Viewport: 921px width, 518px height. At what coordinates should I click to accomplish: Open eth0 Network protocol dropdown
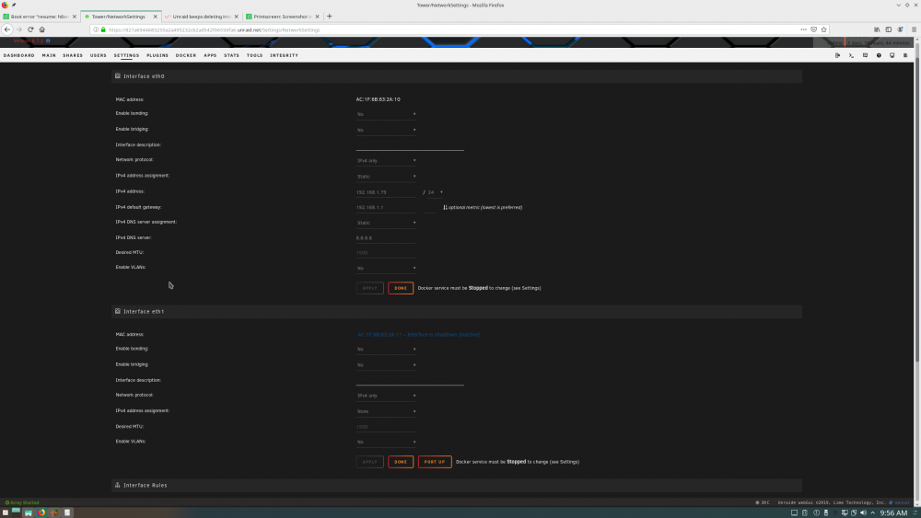click(x=386, y=160)
